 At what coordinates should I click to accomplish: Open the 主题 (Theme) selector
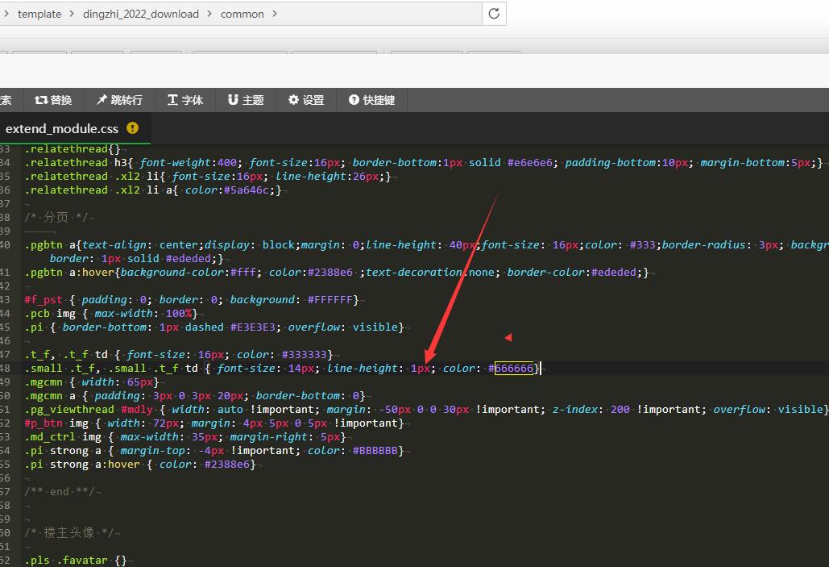(x=246, y=100)
